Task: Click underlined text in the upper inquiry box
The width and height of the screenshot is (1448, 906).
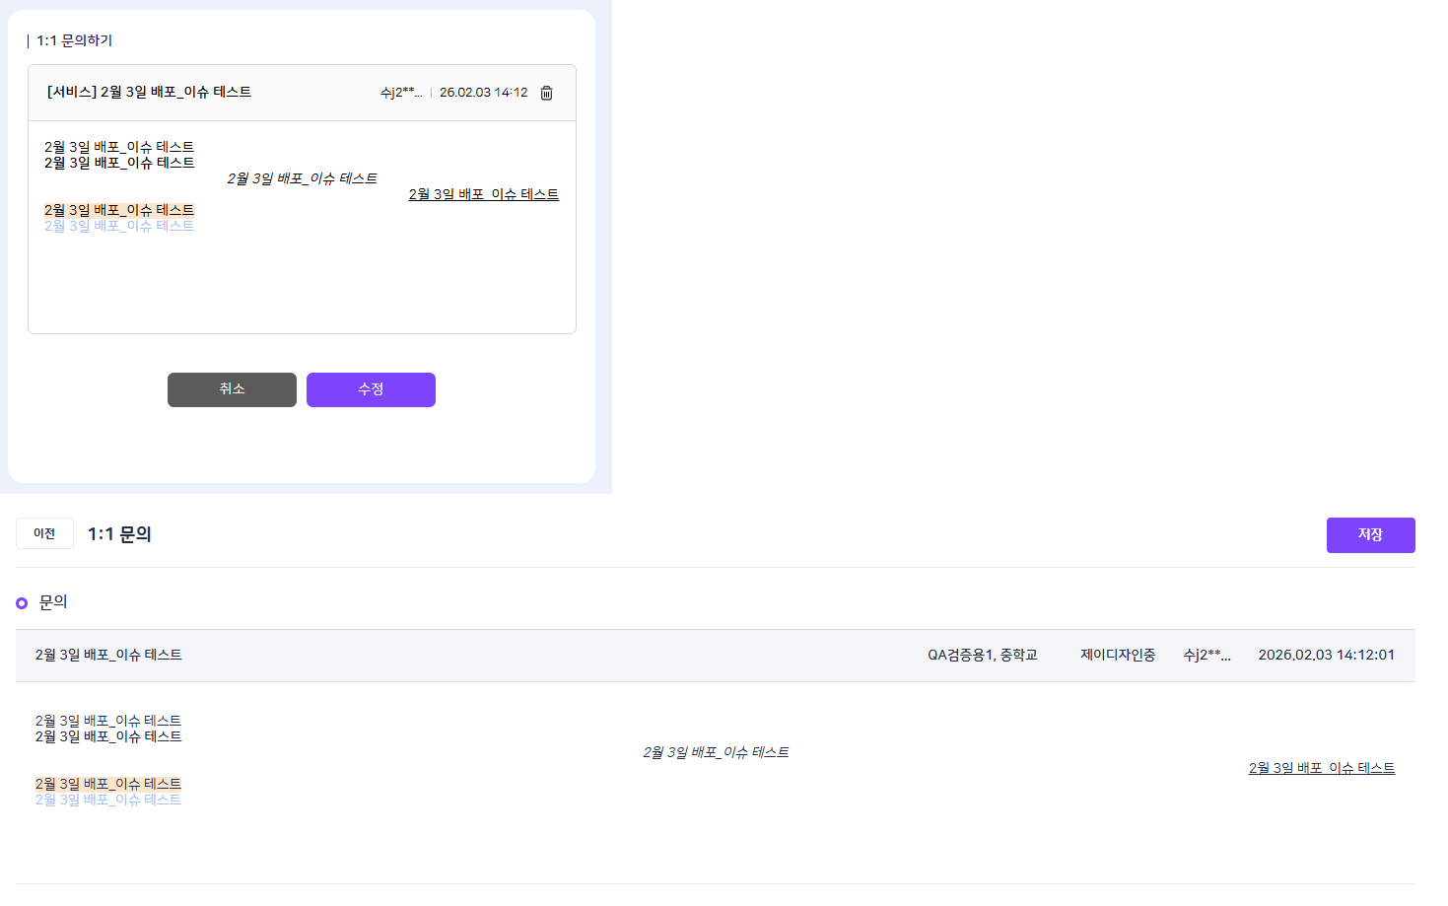Action: 483,194
